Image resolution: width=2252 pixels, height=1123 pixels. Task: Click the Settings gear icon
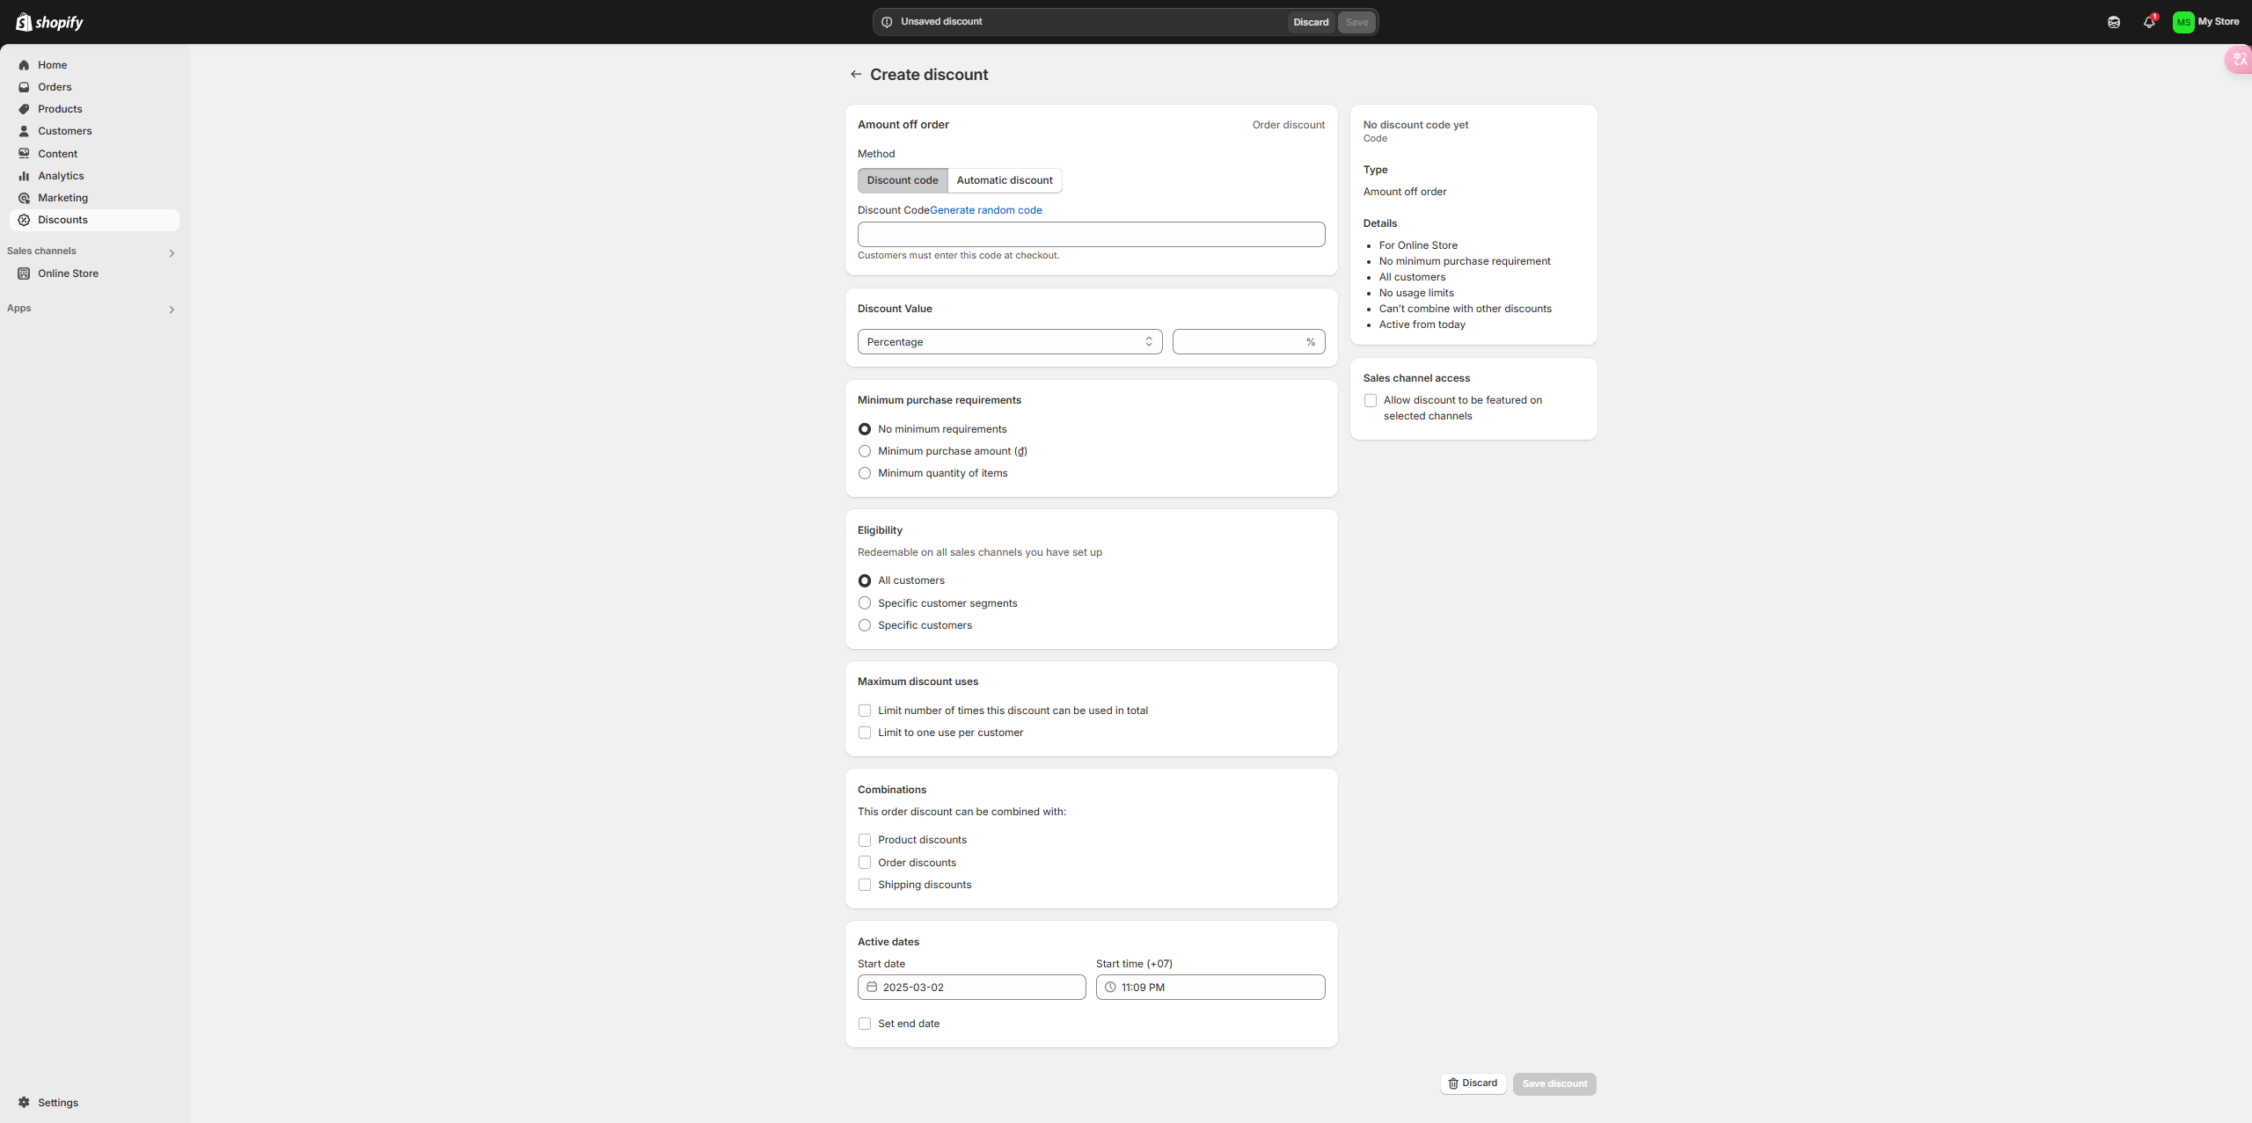click(24, 1103)
